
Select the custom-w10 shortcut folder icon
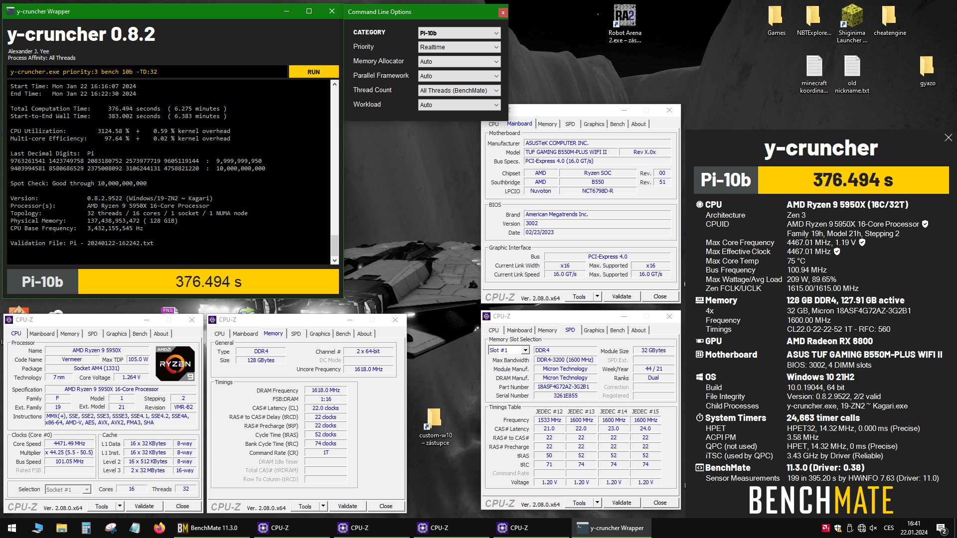tap(435, 427)
